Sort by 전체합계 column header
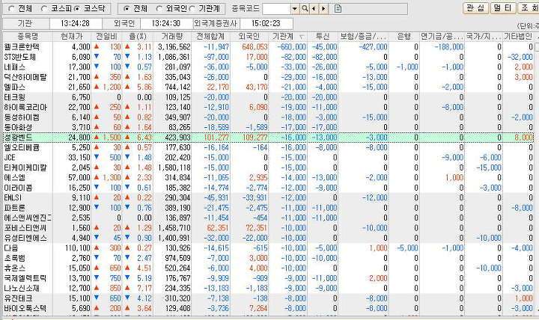 click(x=210, y=36)
